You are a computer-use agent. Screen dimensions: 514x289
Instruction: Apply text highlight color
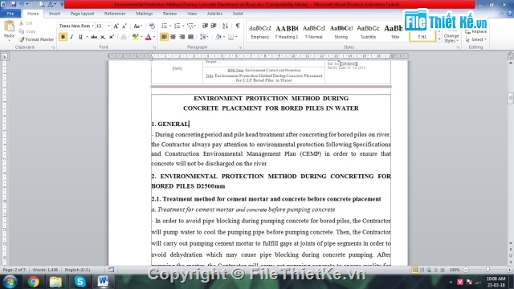click(x=135, y=37)
